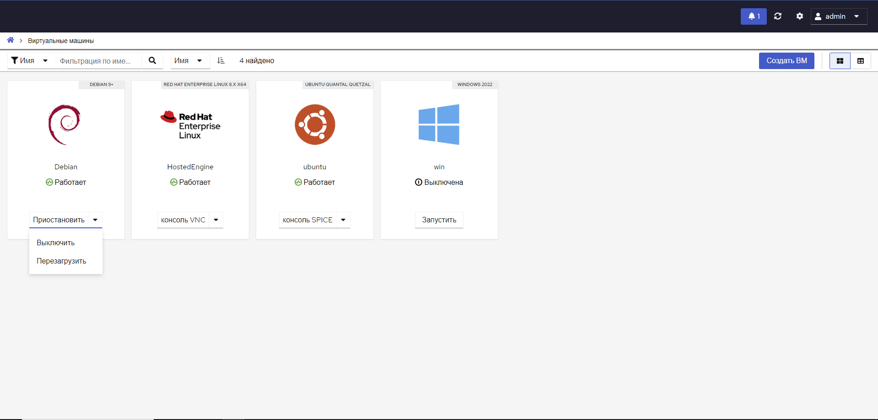Expand консоль VNC action arrow
The image size is (878, 420).
[x=216, y=220]
